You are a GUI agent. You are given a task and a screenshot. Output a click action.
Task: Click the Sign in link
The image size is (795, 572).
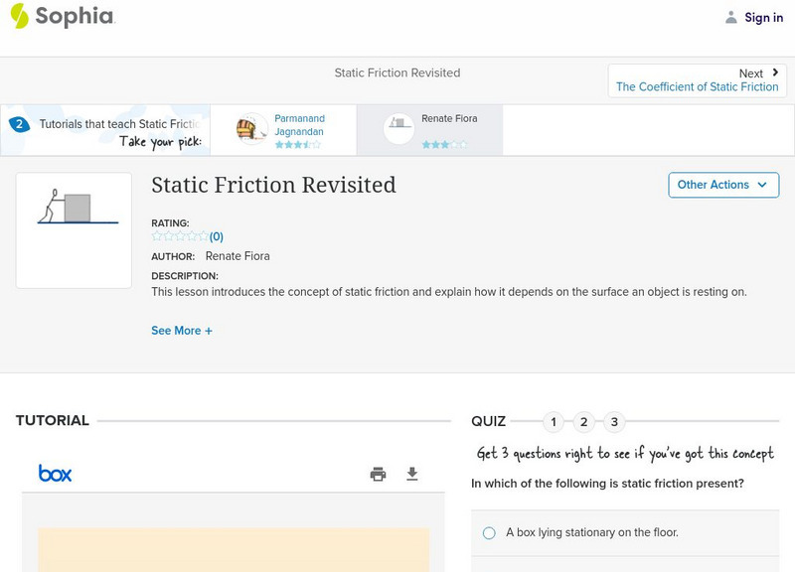coord(762,17)
